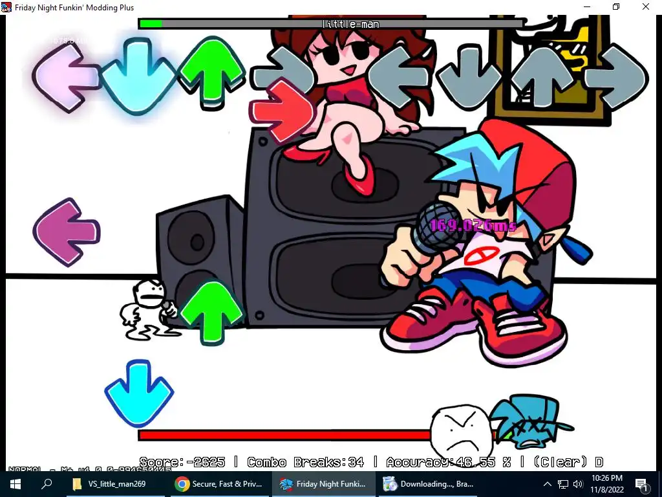Click the glowing cyan down arrow receptor
Screen dimensions: 662x497
tap(138, 76)
